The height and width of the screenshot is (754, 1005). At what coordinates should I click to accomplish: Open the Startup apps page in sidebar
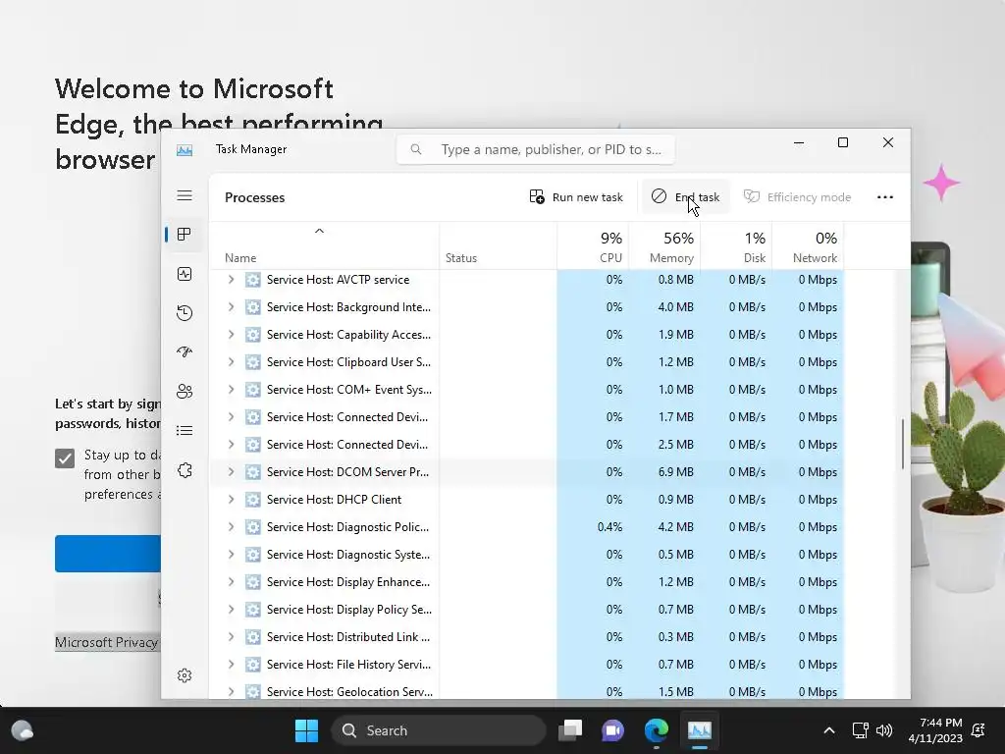(185, 352)
